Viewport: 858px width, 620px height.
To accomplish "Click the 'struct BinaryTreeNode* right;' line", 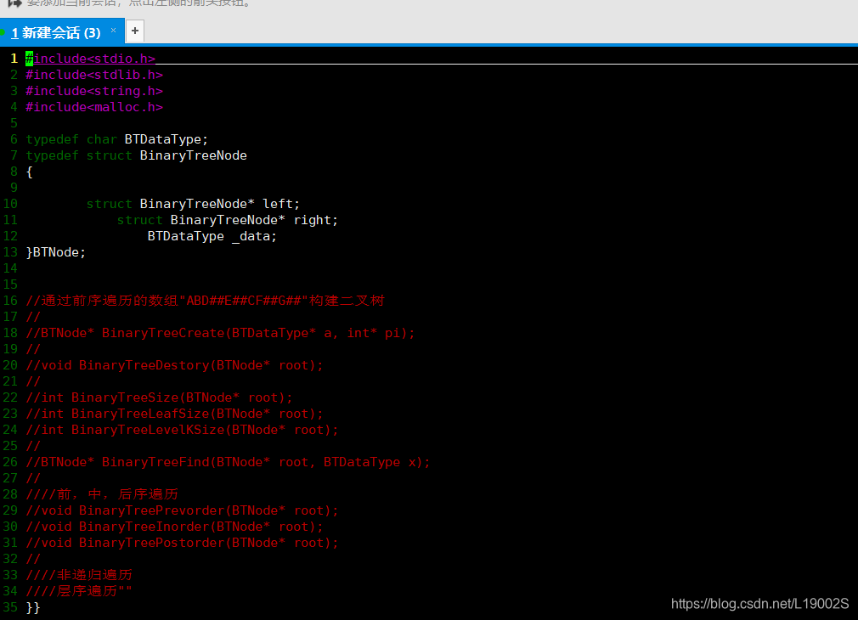I will click(228, 220).
